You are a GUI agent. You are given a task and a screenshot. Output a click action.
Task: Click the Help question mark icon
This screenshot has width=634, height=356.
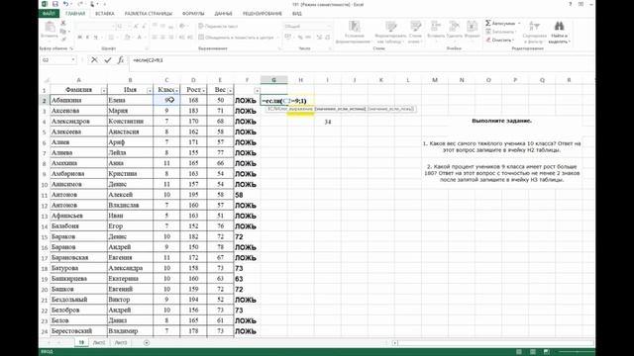571,4
